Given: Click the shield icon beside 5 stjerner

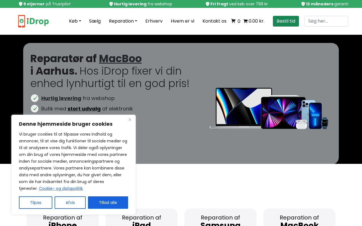Looking at the screenshot, I should tap(21, 4).
